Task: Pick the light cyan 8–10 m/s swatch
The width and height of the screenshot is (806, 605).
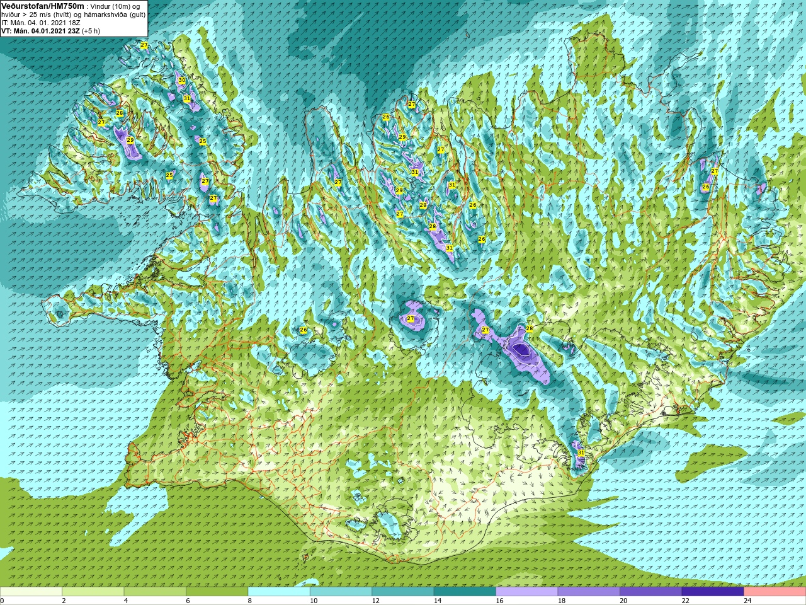Action: [x=279, y=592]
